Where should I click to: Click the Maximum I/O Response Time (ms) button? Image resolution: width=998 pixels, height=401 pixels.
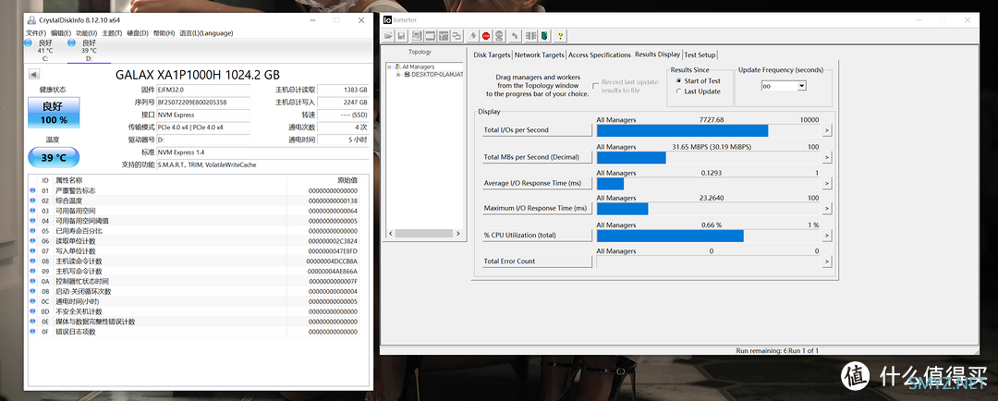537,208
